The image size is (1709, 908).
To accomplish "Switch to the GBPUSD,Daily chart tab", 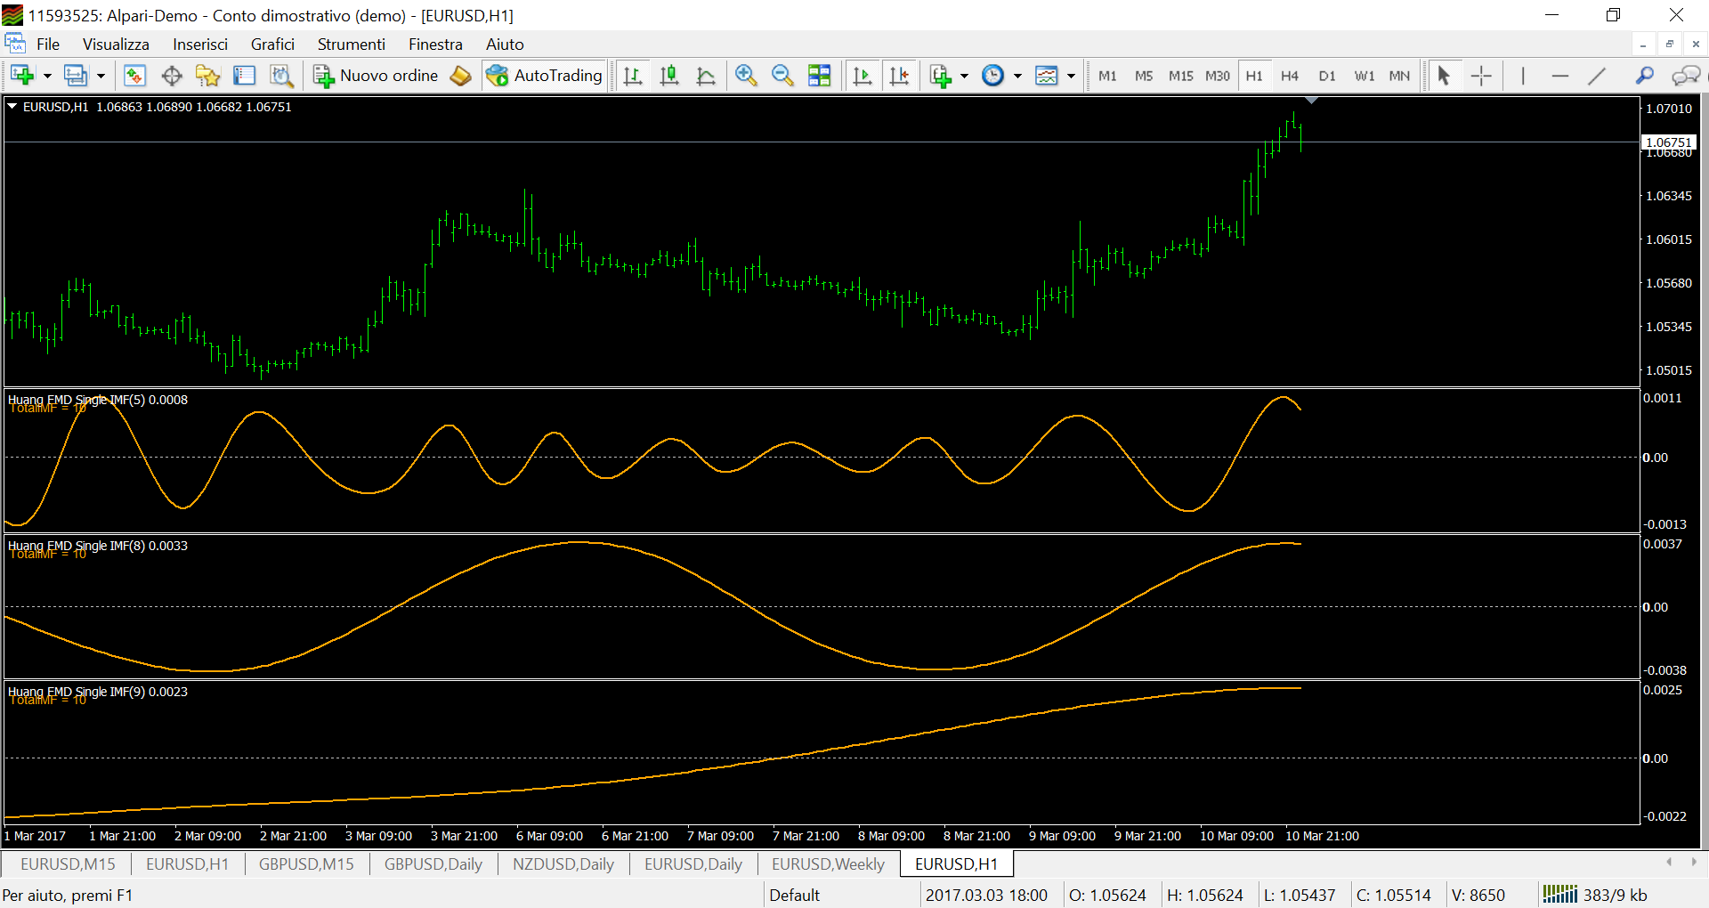I will 433,863.
